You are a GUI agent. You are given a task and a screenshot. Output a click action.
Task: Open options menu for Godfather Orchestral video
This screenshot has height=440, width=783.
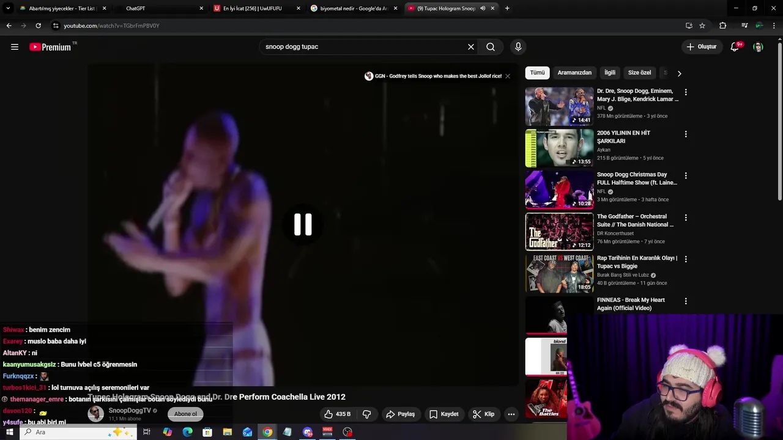(x=686, y=218)
